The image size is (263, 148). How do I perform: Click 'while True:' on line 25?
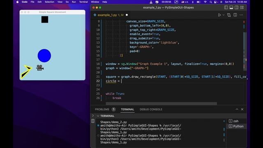115,94
